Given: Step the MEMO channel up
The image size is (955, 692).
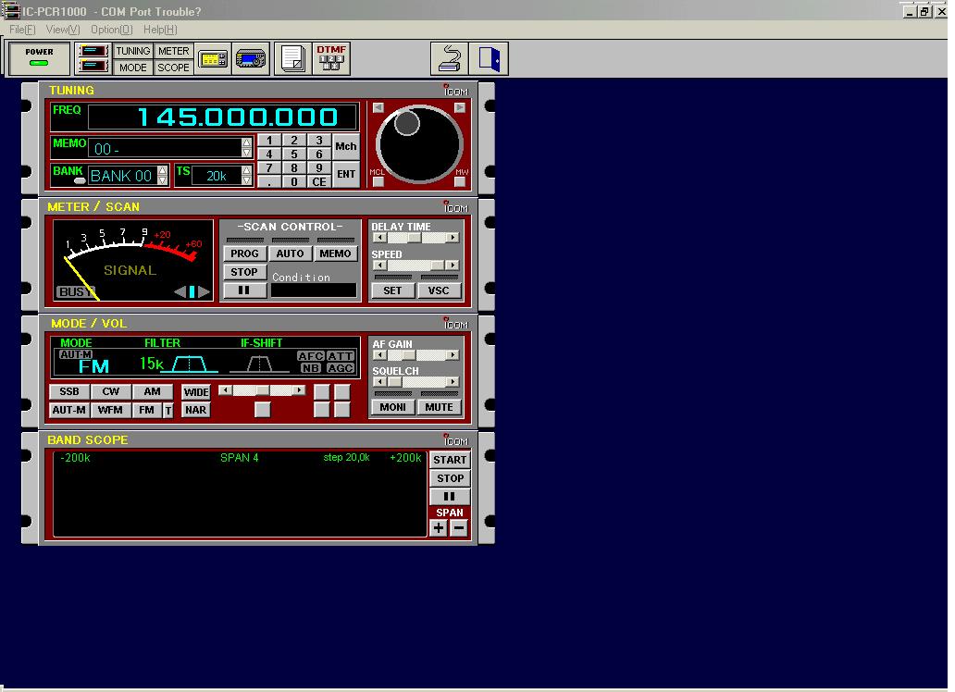Looking at the screenshot, I should (x=247, y=142).
